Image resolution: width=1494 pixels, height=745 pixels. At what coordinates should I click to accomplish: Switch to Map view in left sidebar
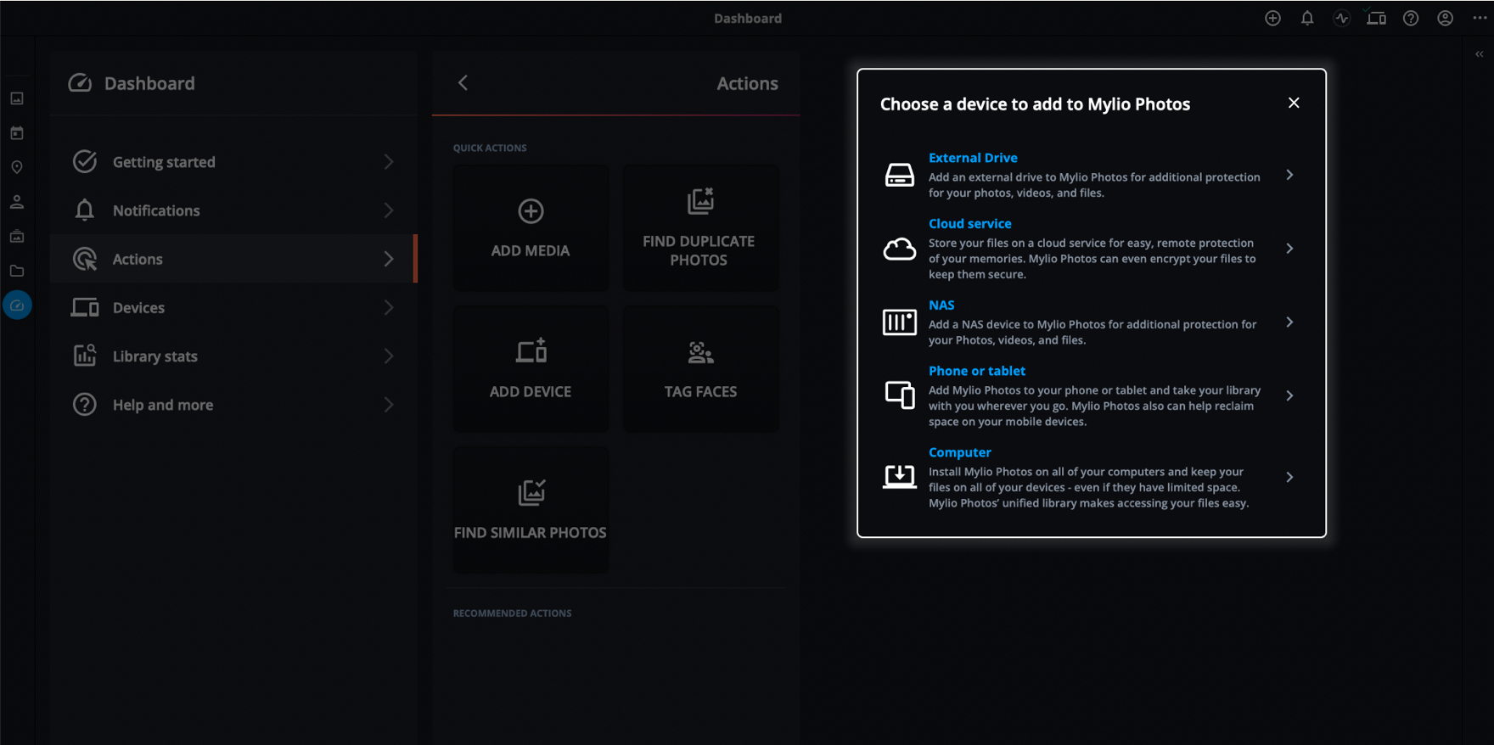(x=17, y=167)
